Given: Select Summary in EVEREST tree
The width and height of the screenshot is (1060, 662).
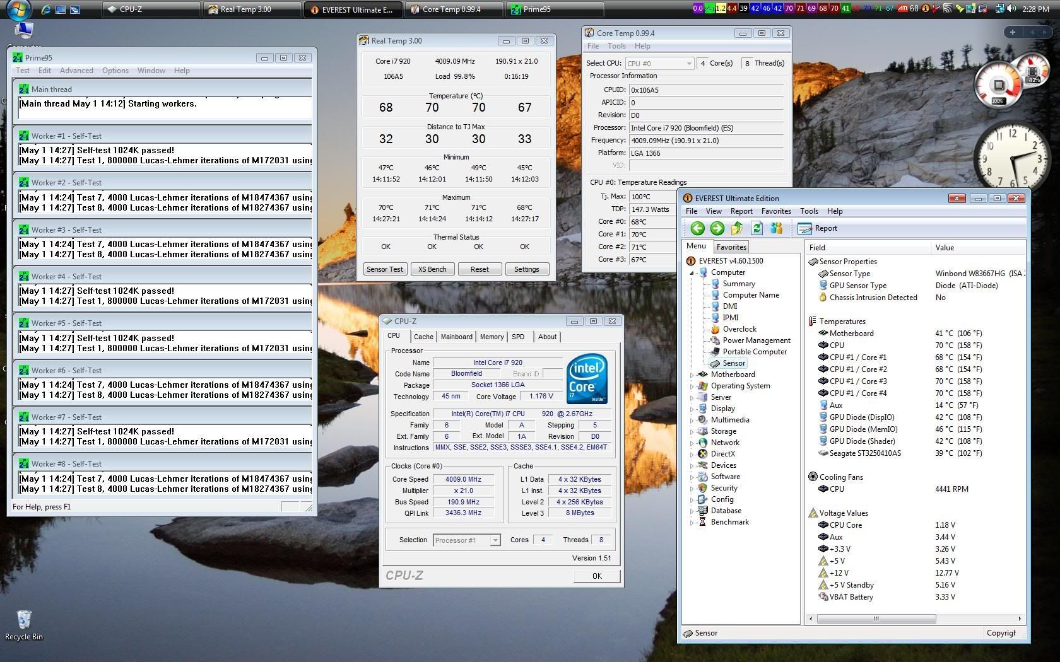Looking at the screenshot, I should (x=738, y=284).
